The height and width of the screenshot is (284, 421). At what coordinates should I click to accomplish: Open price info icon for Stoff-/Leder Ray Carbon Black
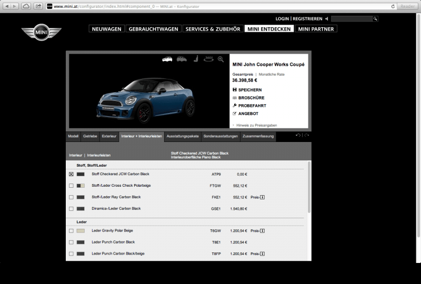pyautogui.click(x=262, y=197)
